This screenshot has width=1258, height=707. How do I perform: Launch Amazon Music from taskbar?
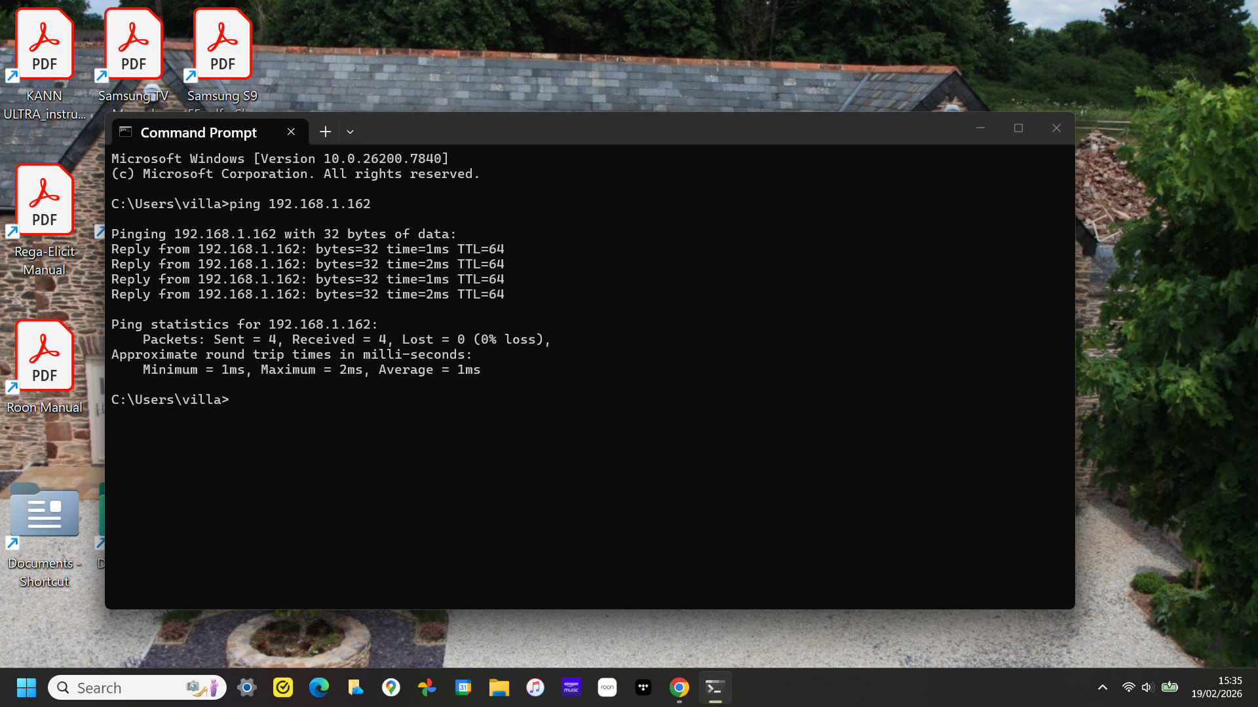571,687
